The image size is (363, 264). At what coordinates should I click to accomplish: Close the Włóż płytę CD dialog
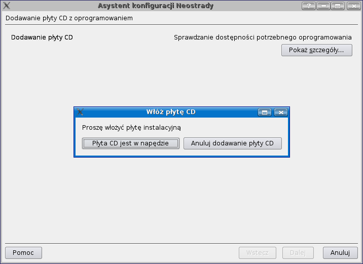tap(280, 112)
